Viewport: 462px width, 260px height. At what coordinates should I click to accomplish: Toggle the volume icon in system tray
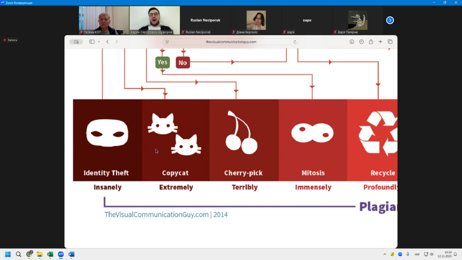432,254
